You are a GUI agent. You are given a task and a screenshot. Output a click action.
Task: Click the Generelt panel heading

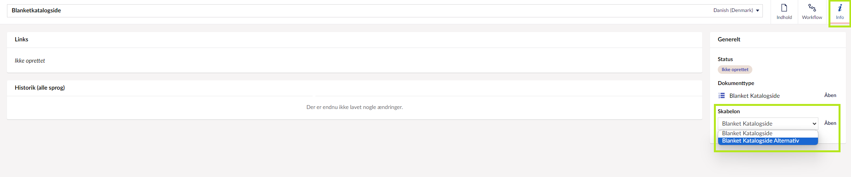tap(729, 39)
